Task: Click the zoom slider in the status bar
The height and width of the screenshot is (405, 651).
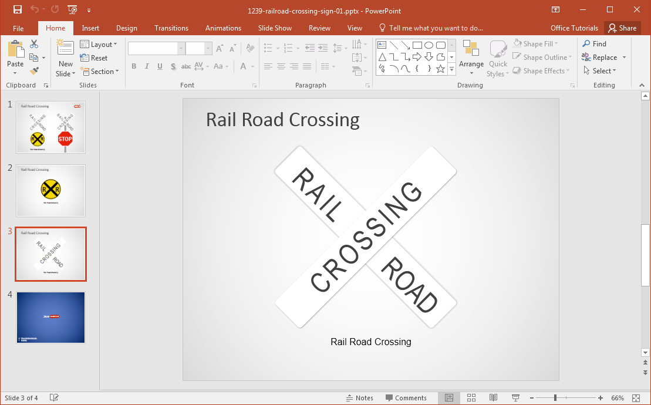Action: tap(555, 398)
